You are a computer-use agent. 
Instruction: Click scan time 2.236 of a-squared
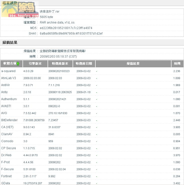coord(177,71)
